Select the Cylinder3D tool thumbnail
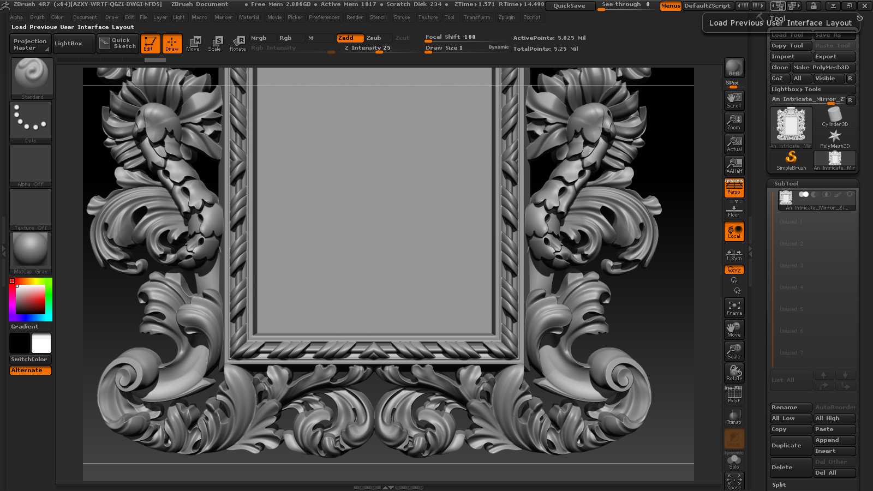Image resolution: width=873 pixels, height=491 pixels. [x=834, y=117]
